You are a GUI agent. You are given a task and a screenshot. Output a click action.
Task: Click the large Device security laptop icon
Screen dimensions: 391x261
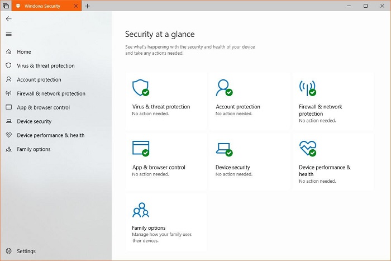pyautogui.click(x=224, y=149)
